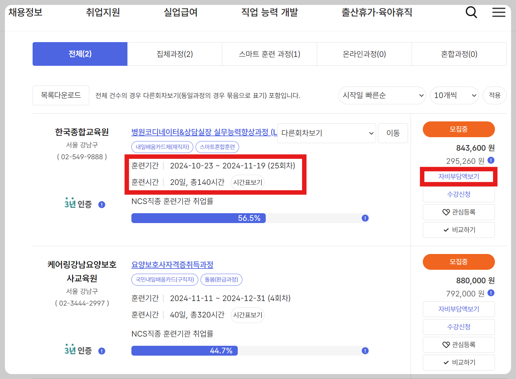
Task: Click the heart icon in 관심등록 for 요양보호사자격증취득과정
Action: [x=446, y=344]
